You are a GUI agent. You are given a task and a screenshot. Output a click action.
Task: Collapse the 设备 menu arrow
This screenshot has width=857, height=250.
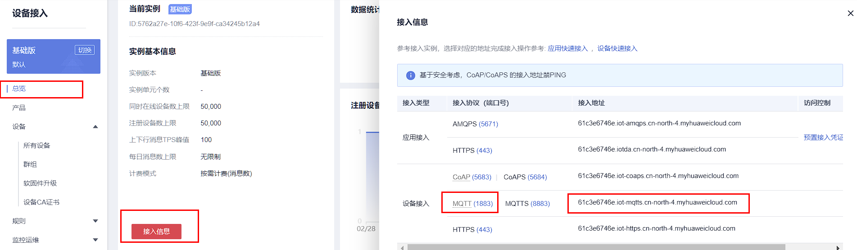[95, 127]
